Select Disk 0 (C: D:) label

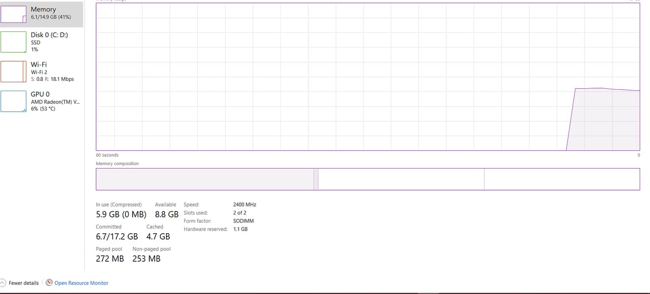pos(49,35)
